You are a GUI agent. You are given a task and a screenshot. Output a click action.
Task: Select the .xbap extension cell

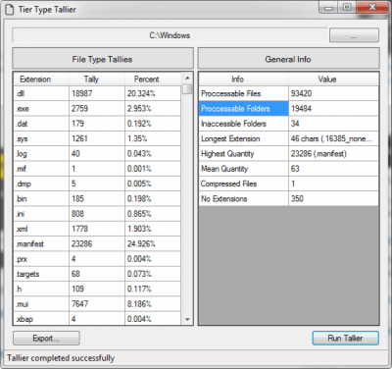pos(41,319)
